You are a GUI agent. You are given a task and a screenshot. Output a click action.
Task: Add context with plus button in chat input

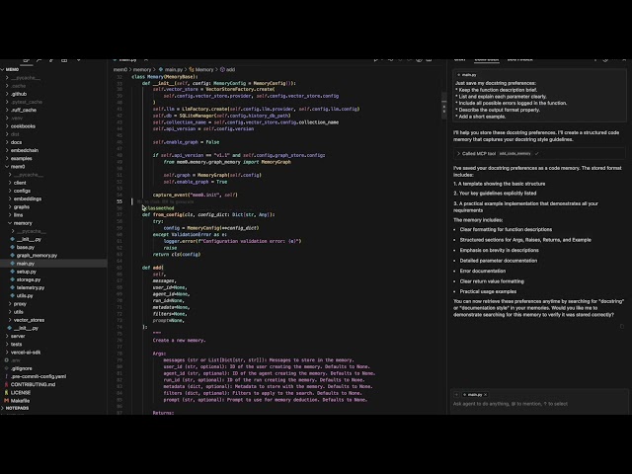456,395
